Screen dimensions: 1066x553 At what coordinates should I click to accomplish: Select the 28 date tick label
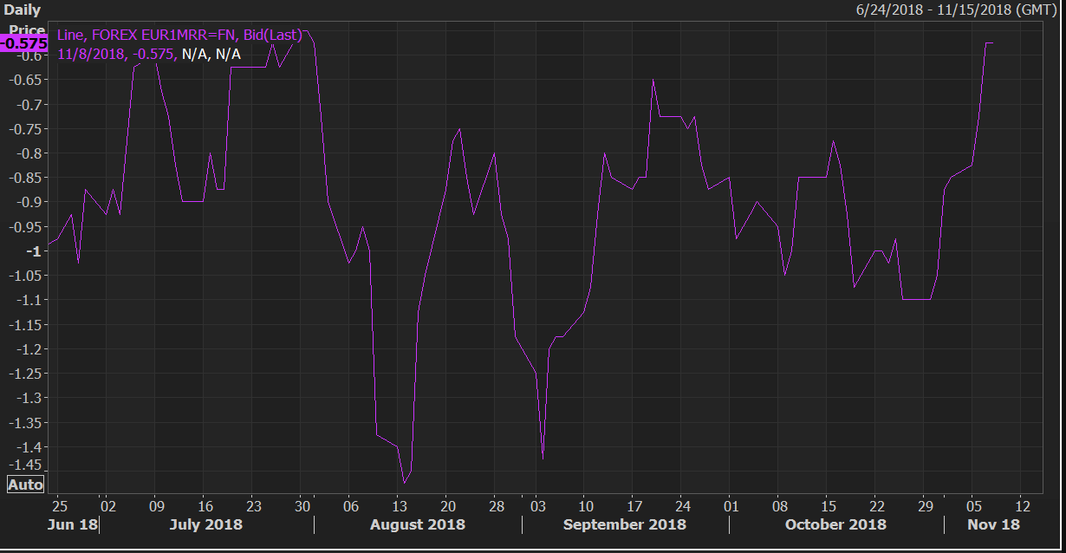[x=495, y=505]
